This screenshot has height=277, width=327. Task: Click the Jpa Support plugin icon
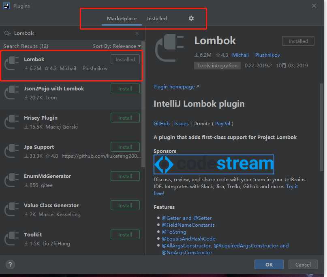12,151
